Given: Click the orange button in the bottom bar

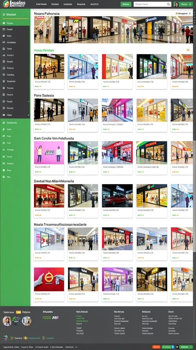Looking at the screenshot, I should 156,347.
